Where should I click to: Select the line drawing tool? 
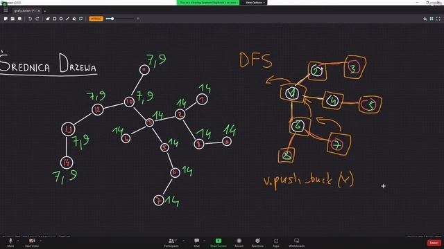[x=67, y=19]
